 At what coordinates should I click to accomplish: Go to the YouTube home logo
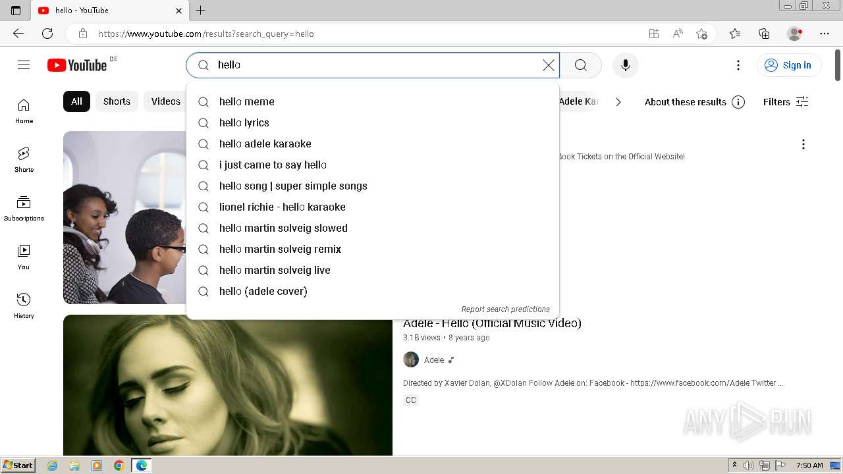77,65
